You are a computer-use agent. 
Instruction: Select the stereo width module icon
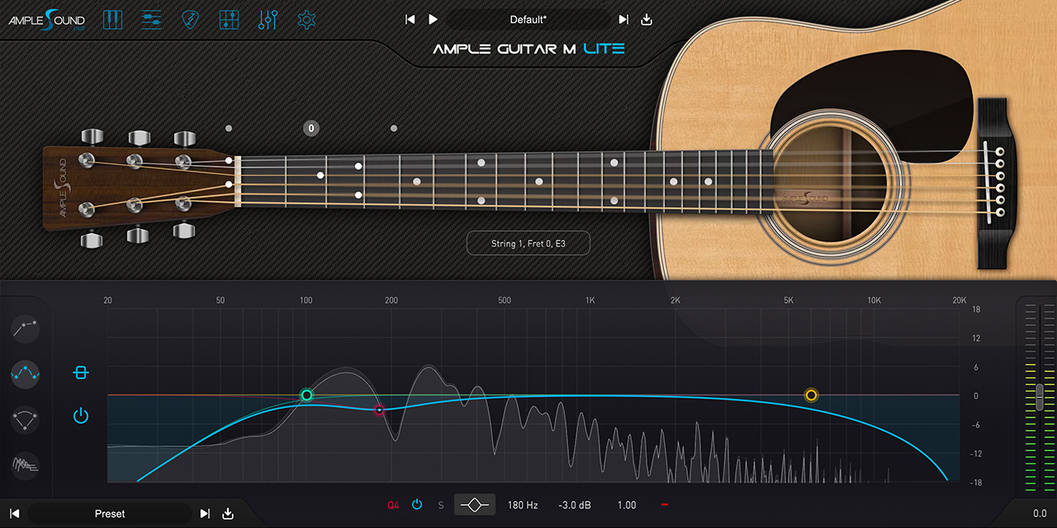(26, 419)
